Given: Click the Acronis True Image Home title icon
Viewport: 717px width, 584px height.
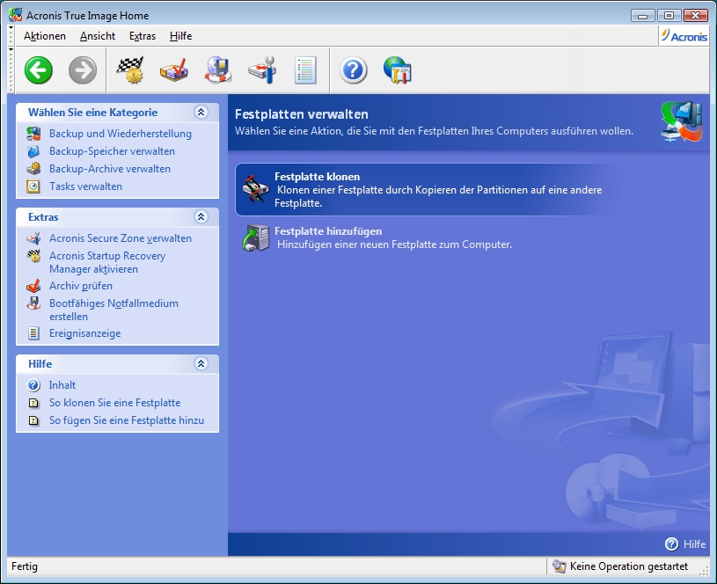Looking at the screenshot, I should [16, 15].
